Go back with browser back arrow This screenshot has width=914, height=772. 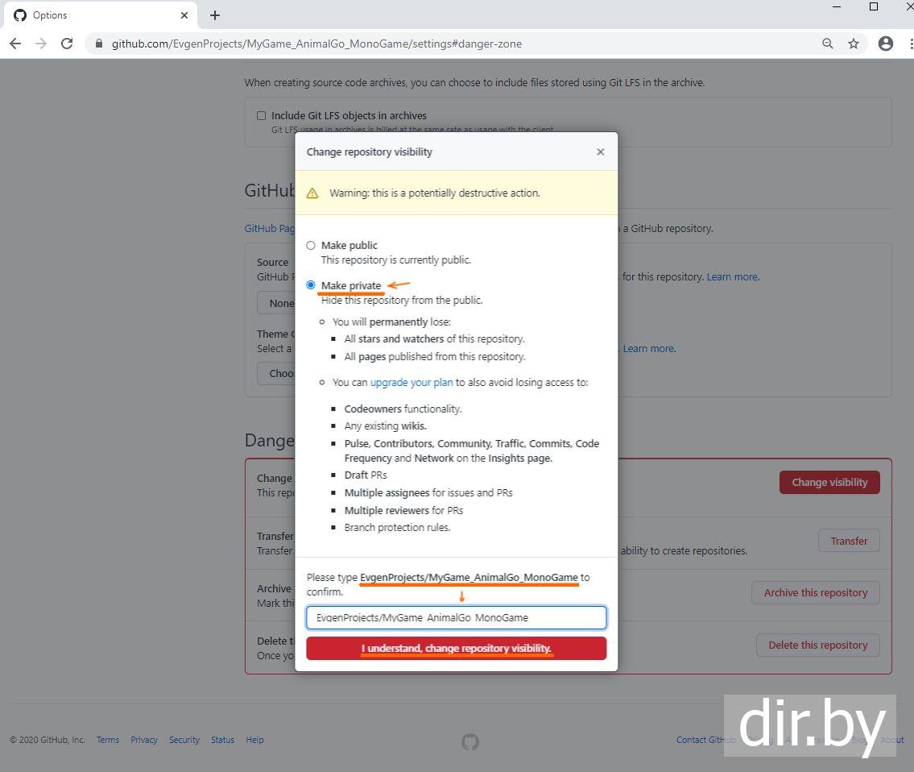tap(16, 44)
